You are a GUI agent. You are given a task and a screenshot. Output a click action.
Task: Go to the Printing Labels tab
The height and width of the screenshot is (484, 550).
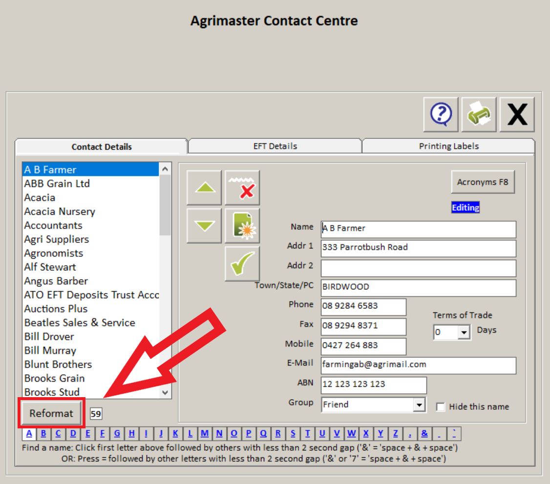click(448, 146)
